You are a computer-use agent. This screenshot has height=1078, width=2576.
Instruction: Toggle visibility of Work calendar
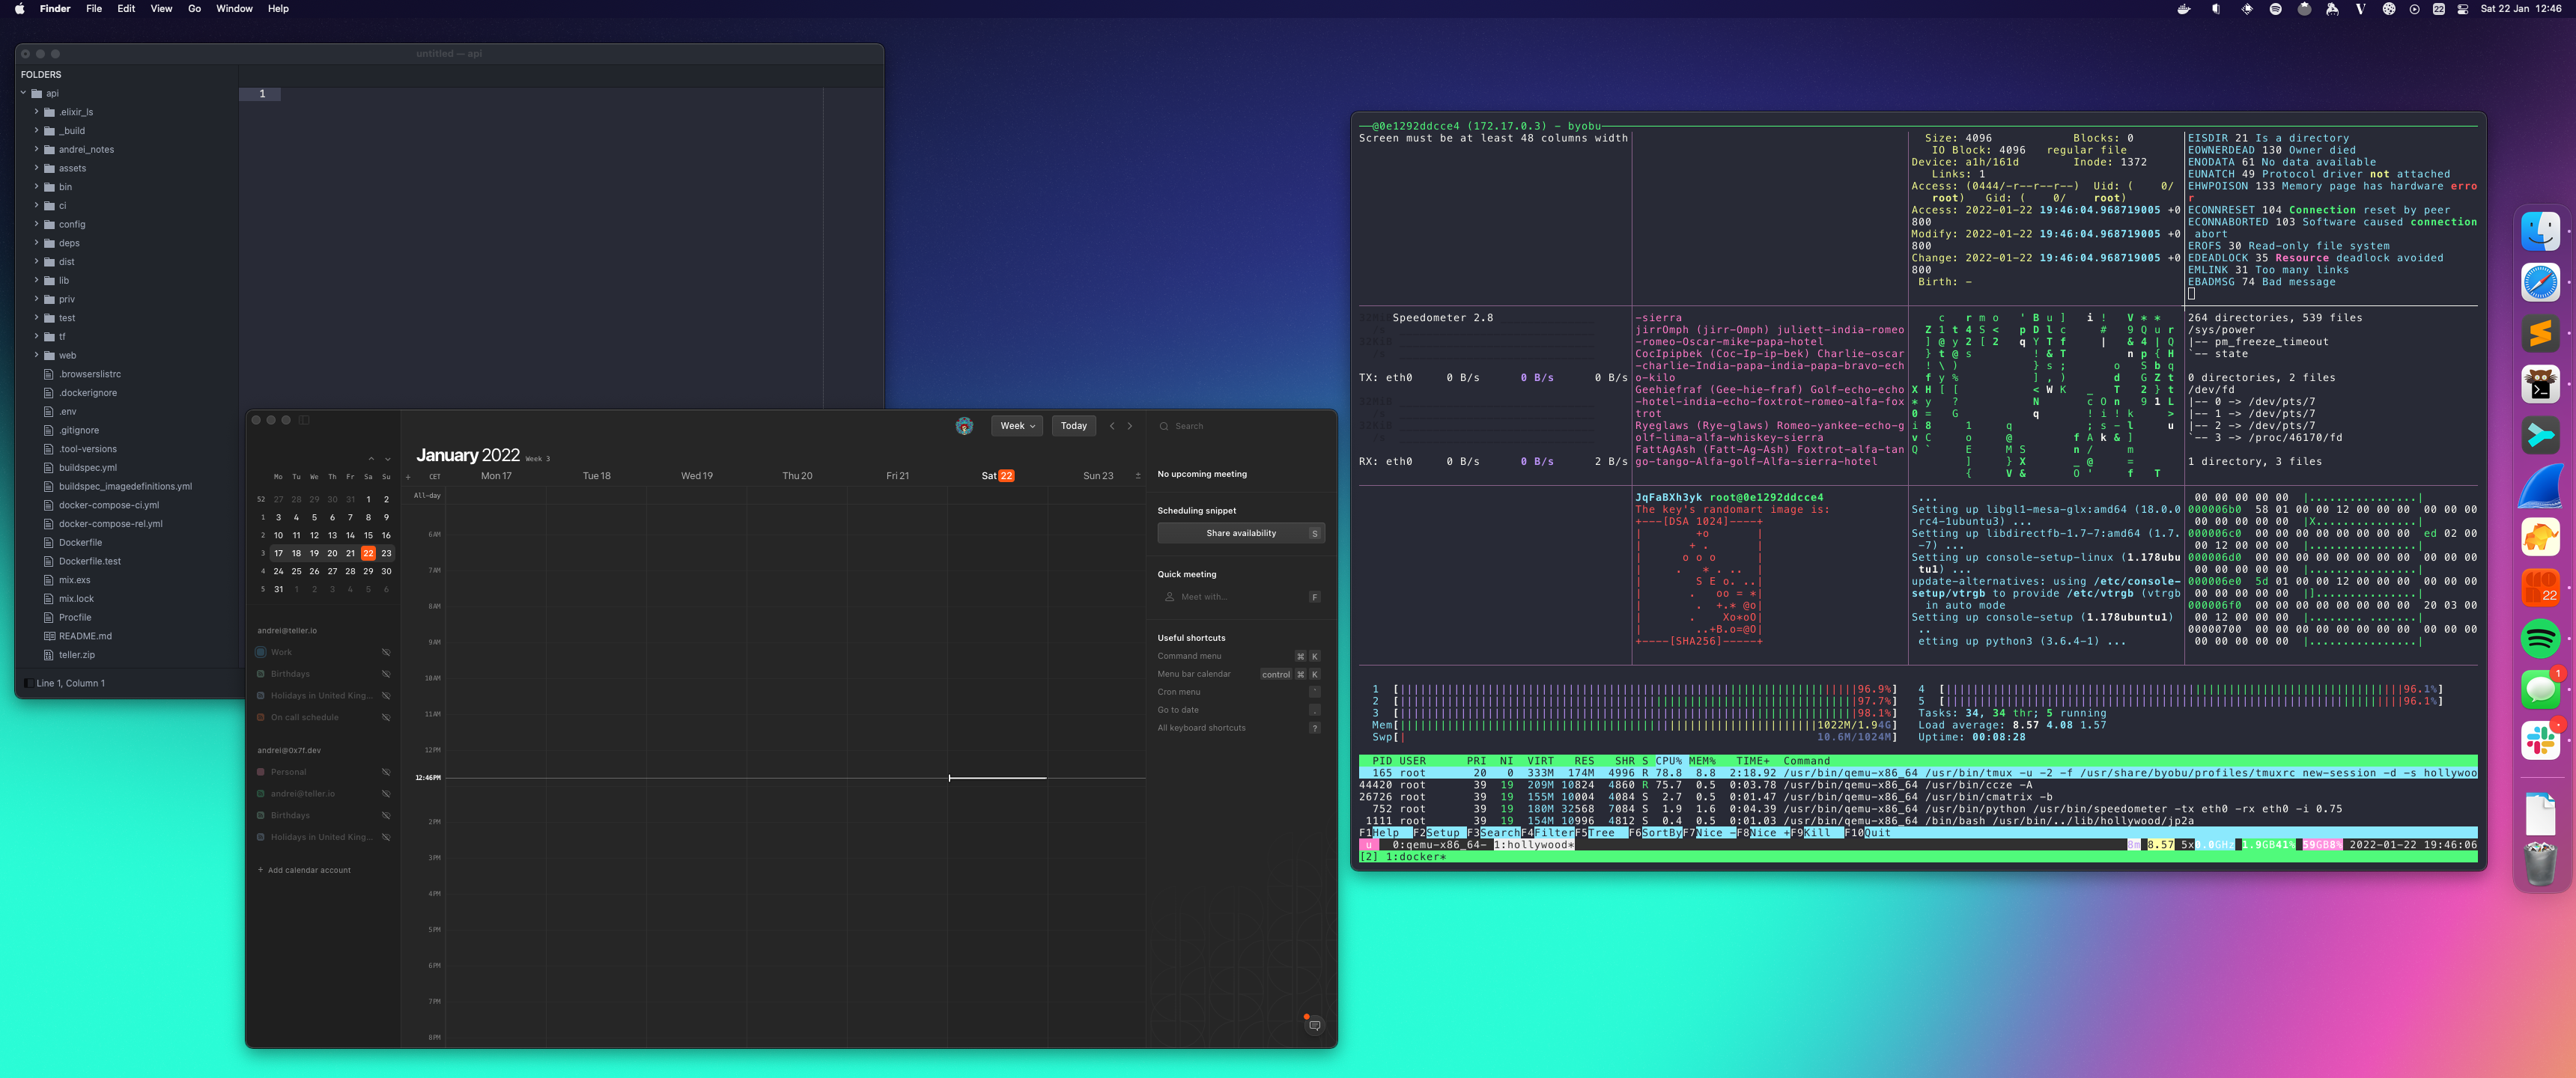point(386,652)
